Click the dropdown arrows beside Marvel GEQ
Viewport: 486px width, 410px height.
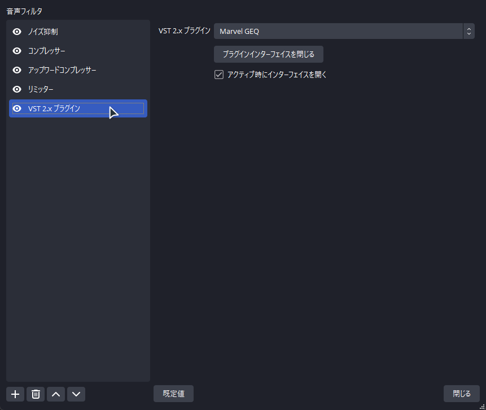tap(469, 31)
